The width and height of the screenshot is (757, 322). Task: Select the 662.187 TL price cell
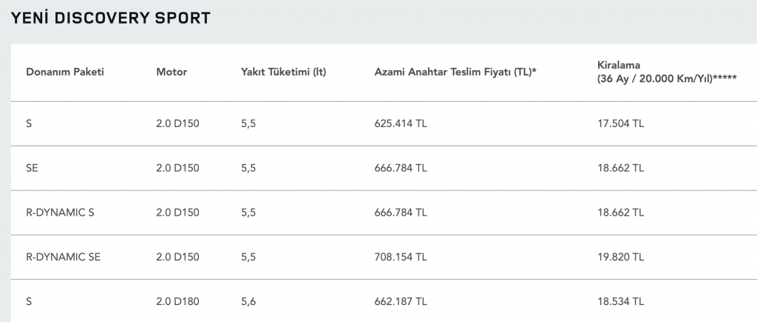[400, 302]
